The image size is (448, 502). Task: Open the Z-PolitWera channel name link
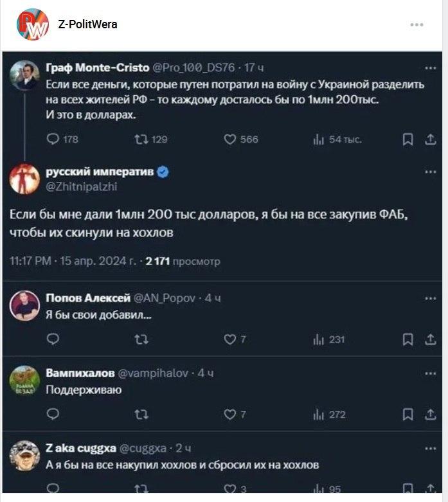tap(87, 24)
